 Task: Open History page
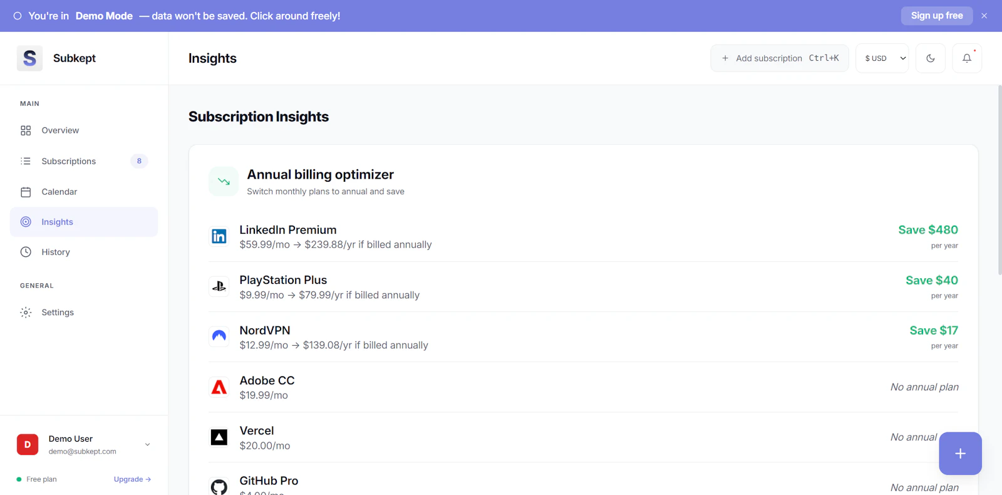click(x=84, y=252)
